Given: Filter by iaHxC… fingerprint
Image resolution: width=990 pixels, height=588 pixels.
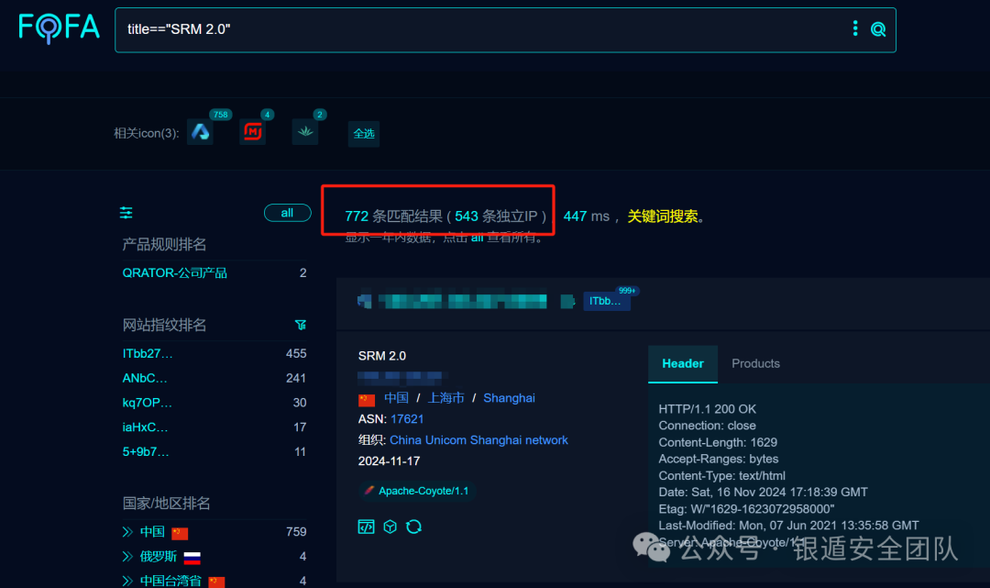Looking at the screenshot, I should point(145,427).
